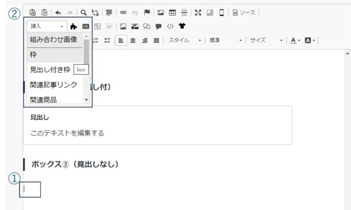Screen dimensions: 351x210
Task: Click the insert link chain icon
Action: 123,13
